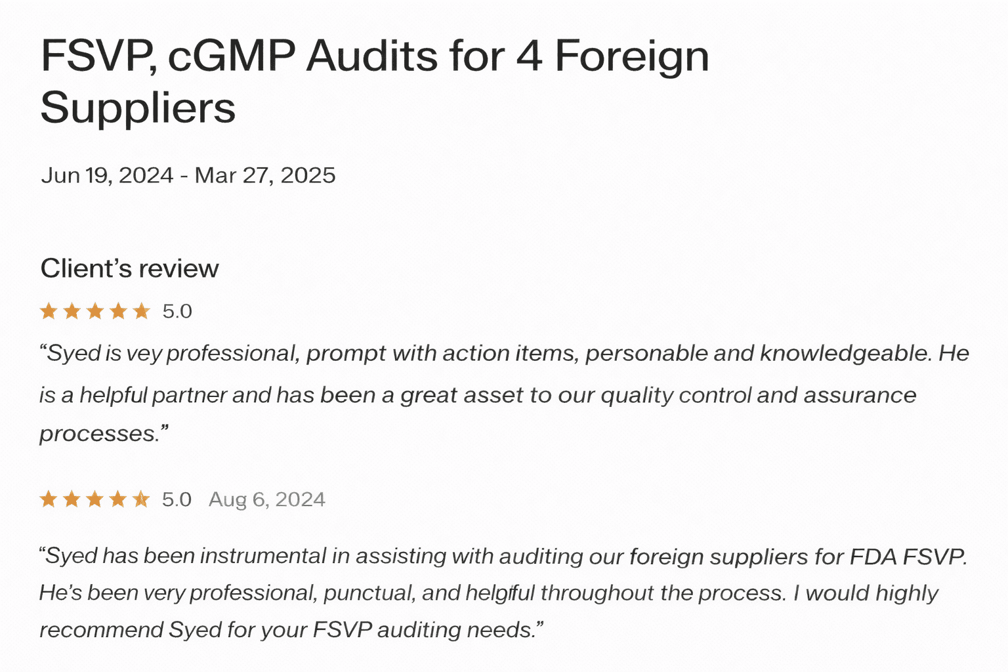This screenshot has width=1008, height=672.
Task: Click third star of Aug 6, 2024 review
Action: click(95, 499)
